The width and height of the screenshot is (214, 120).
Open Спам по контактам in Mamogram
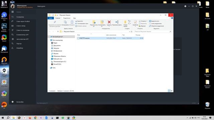(x=23, y=30)
